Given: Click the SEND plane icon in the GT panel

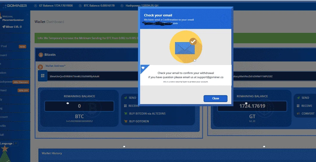Looking at the screenshot, I should (298, 98).
